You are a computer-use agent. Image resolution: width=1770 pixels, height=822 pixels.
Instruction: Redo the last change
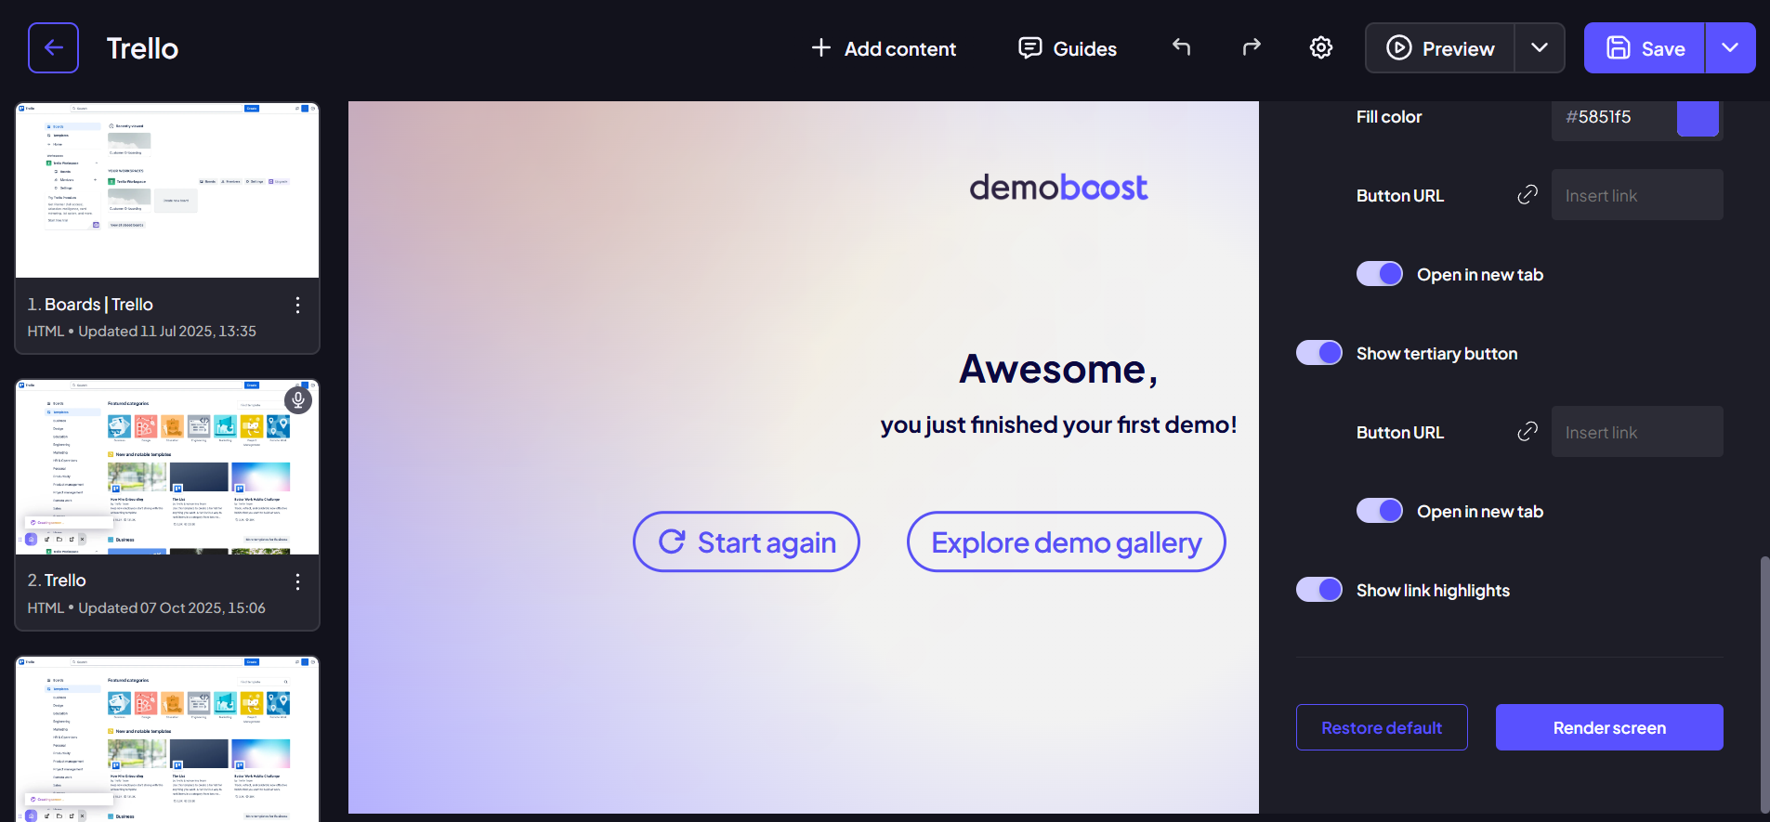[1252, 47]
